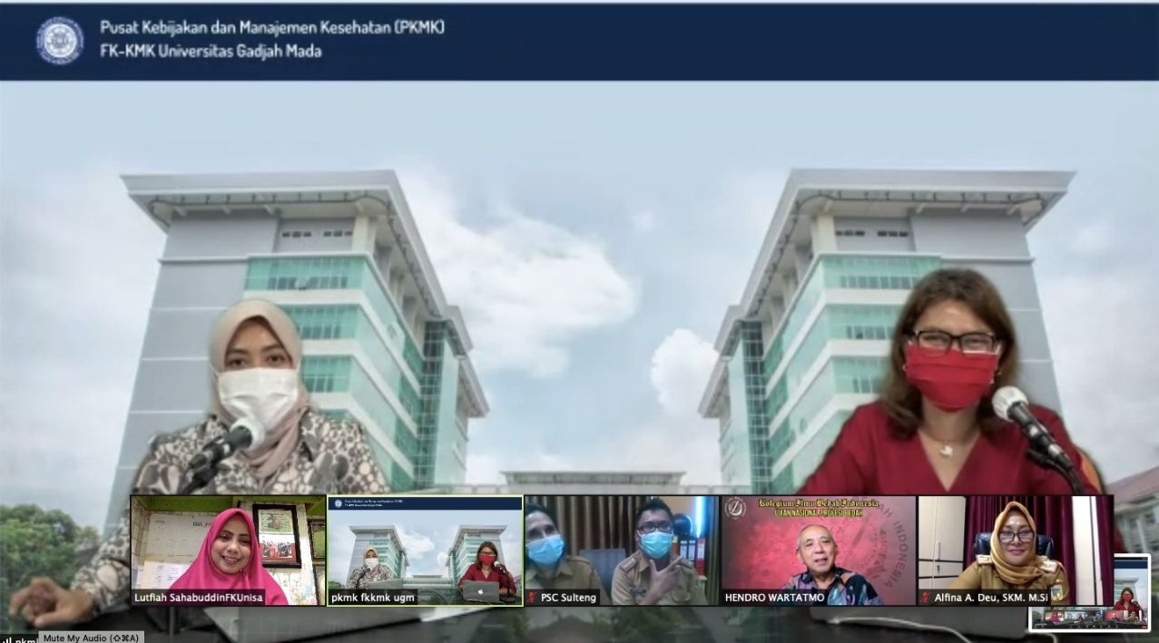Image resolution: width=1159 pixels, height=643 pixels.
Task: Select the highlighted pkmk fkkmk ugm thumbnail
Action: 425,544
